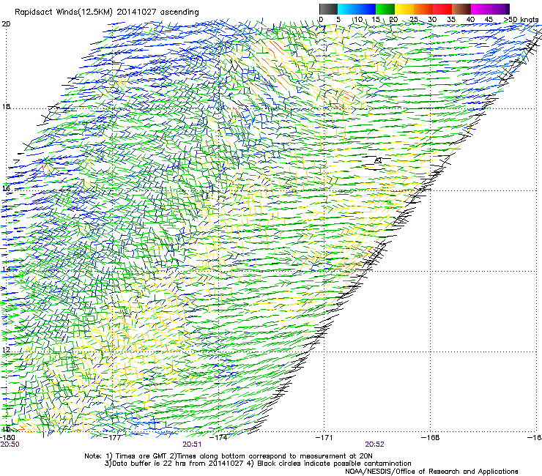This screenshot has height=476, width=542.
Task: Click the '35' label under color scale
Action: [451, 20]
